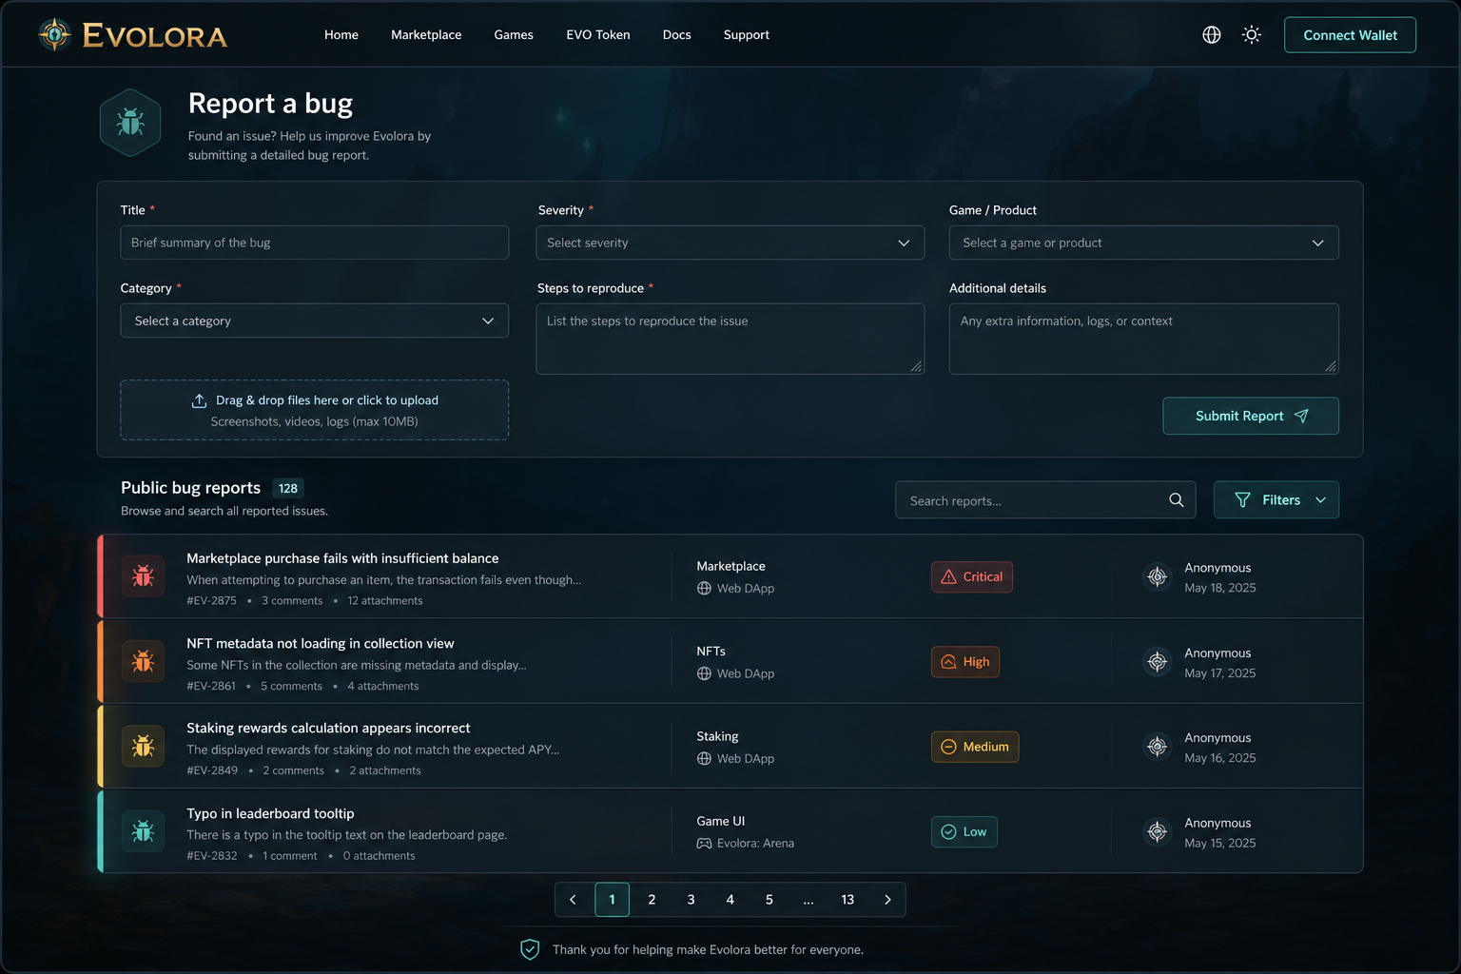Open the Marketplace nav item
This screenshot has height=974, width=1461.
[426, 34]
